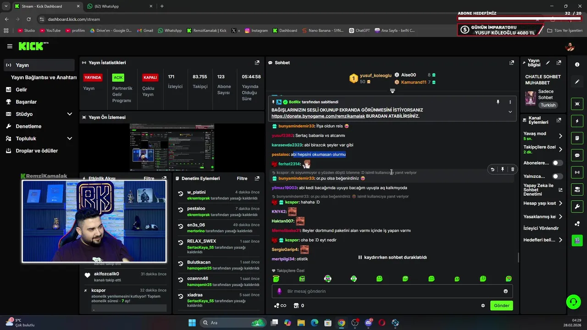Reply to ferhat2314's message

tap(493, 170)
